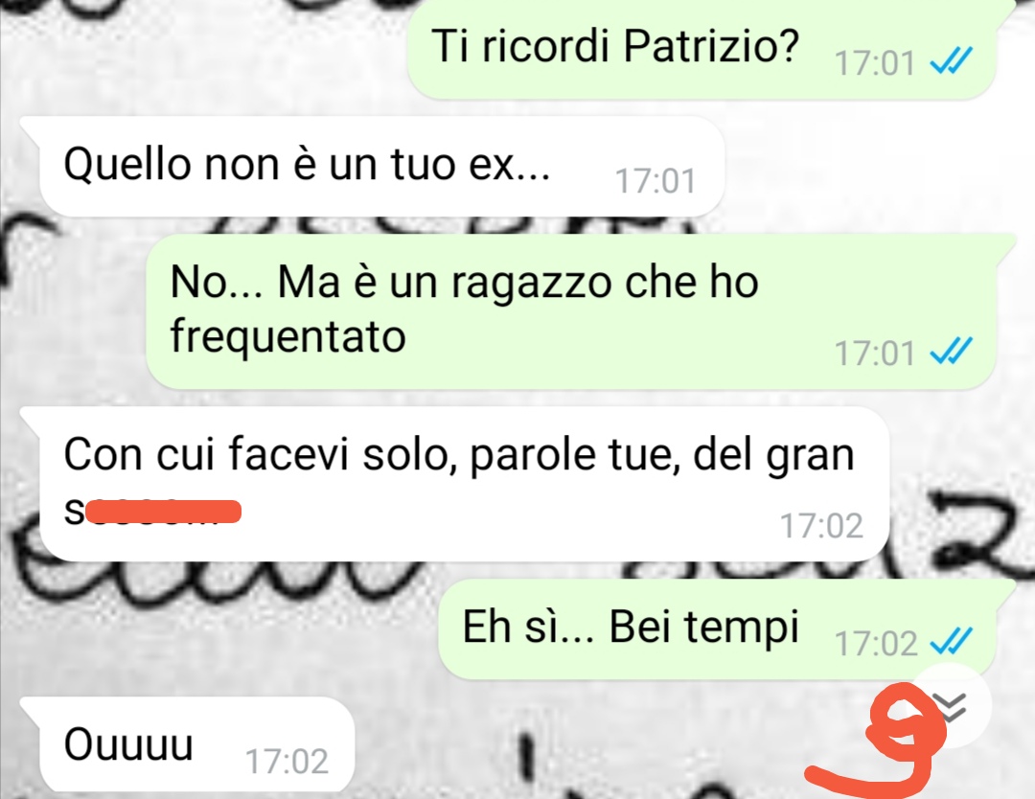Tap the scroll-to-bottom double chevron button

(952, 705)
